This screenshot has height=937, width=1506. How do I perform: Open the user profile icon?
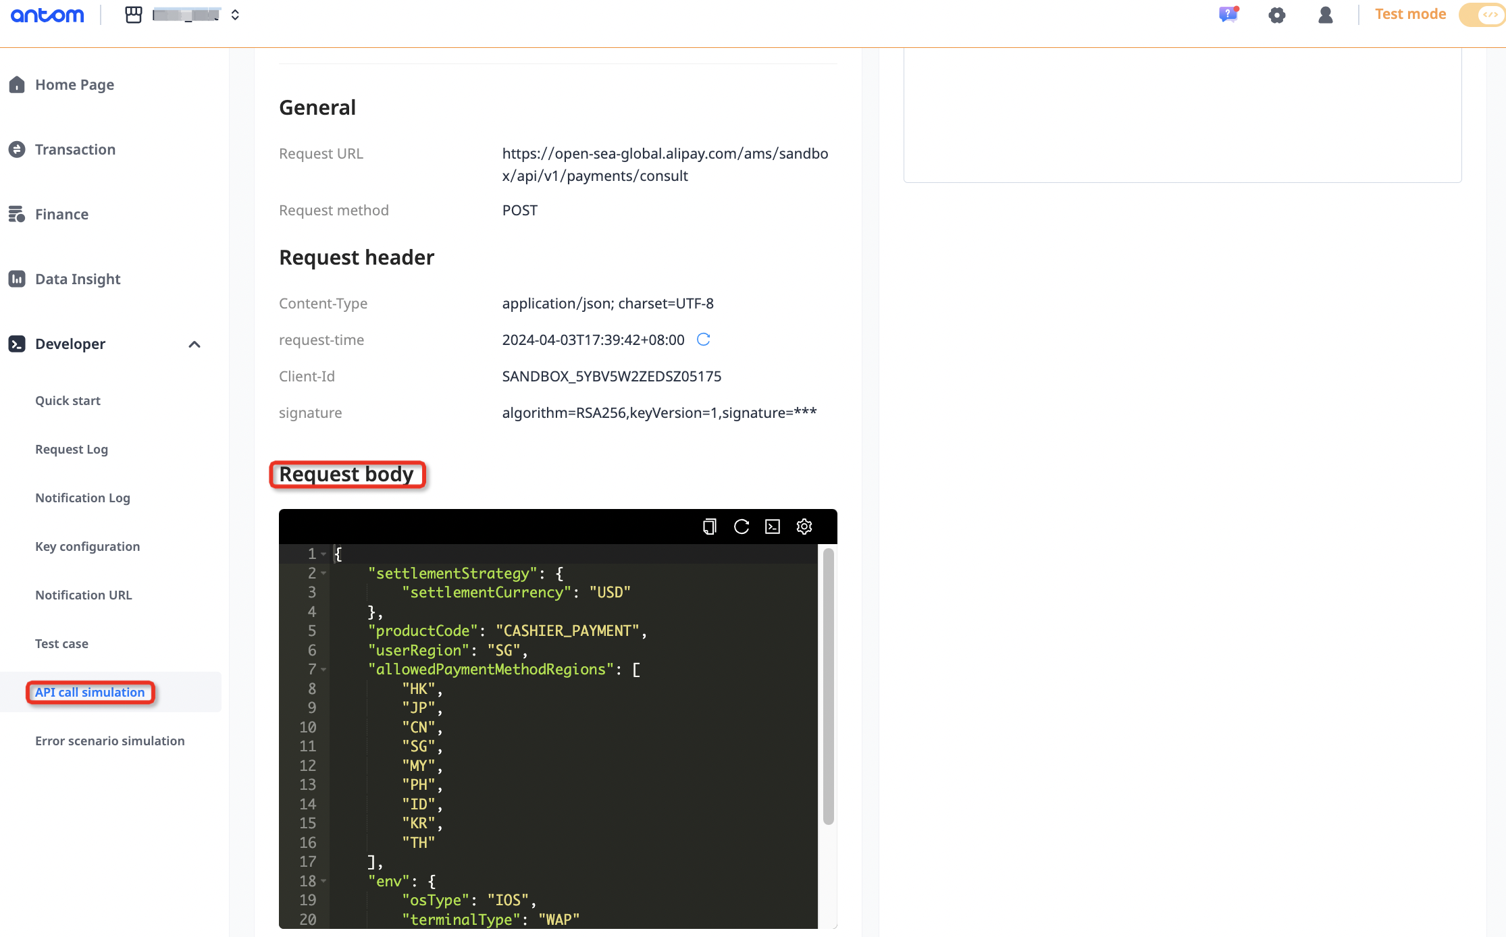[1325, 15]
